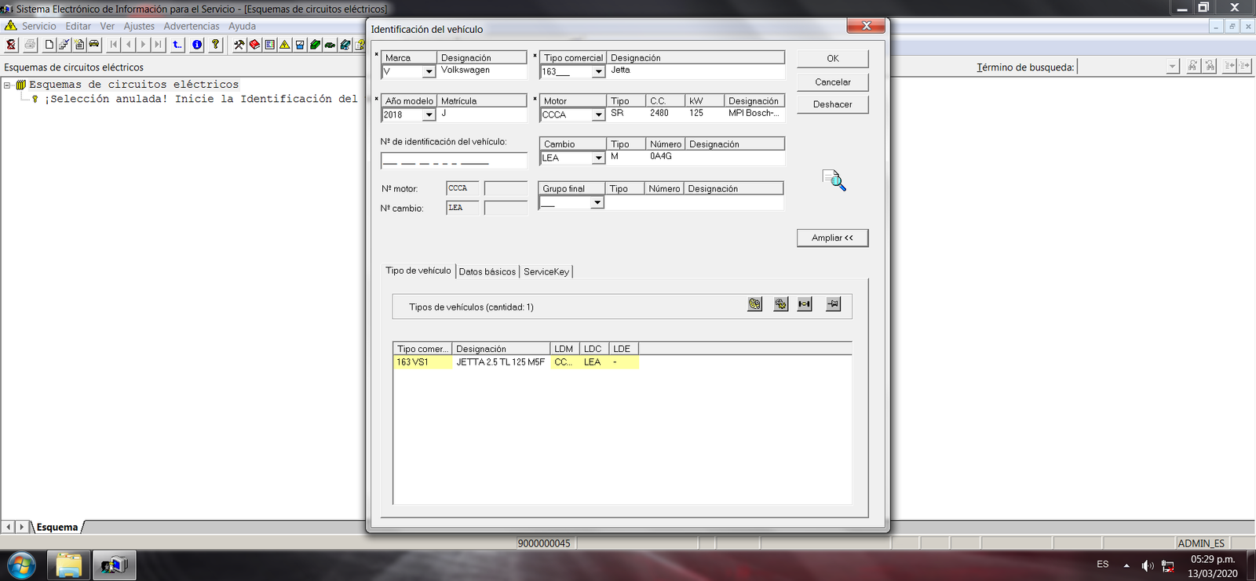Screen dimensions: 1256x581
Task: Click the Término de busqueda text field
Action: click(x=1122, y=67)
